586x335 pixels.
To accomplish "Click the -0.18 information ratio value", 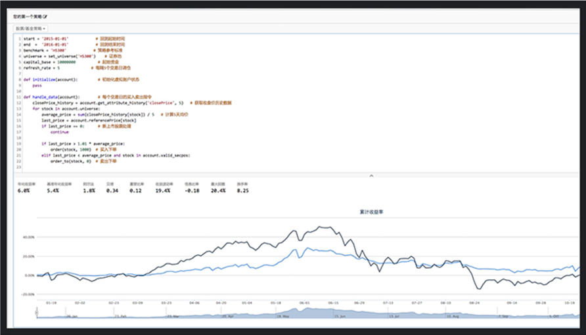I will tap(192, 190).
